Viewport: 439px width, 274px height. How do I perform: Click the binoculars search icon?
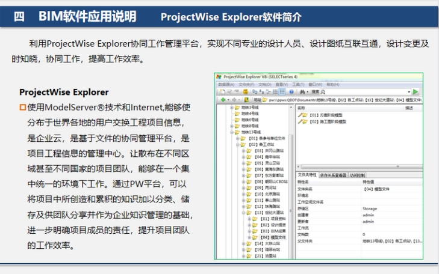click(x=302, y=91)
